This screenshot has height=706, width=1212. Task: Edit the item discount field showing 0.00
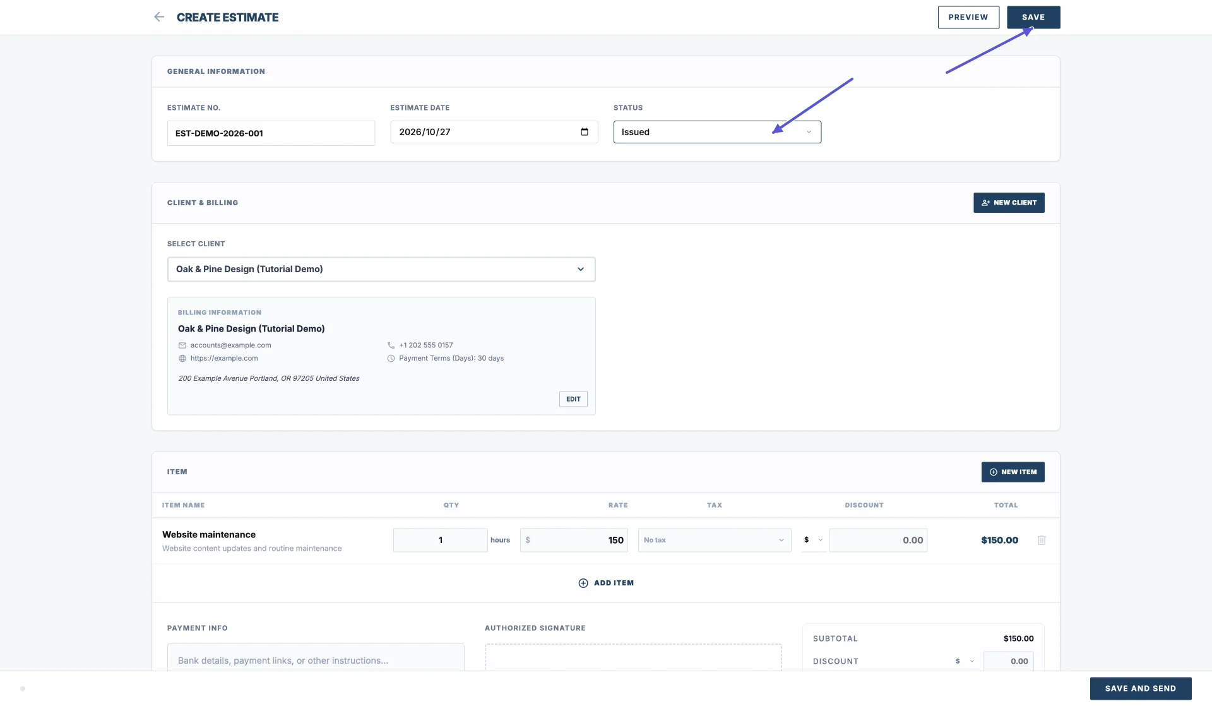(x=878, y=540)
